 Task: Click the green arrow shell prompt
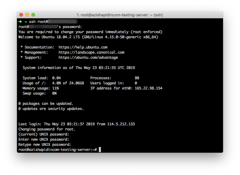tap(20, 22)
